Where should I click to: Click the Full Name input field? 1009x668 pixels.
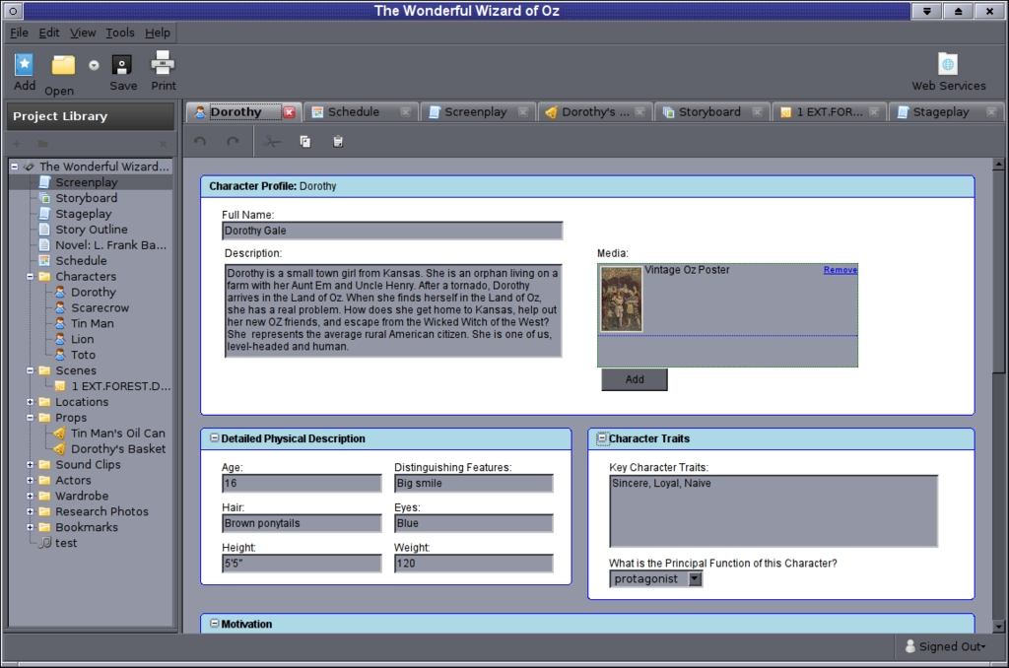(392, 231)
